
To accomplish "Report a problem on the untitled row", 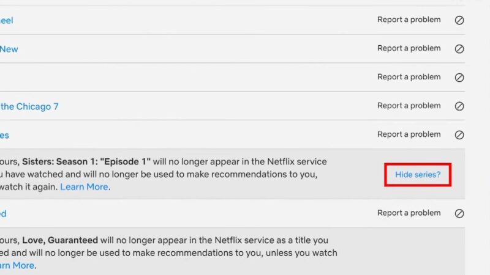I will [409, 77].
